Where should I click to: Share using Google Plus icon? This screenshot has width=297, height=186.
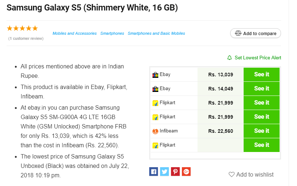[186, 172]
